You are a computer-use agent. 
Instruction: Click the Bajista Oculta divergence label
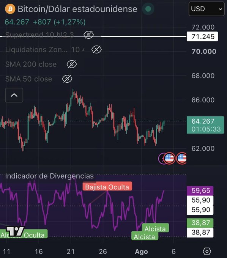coord(107,187)
